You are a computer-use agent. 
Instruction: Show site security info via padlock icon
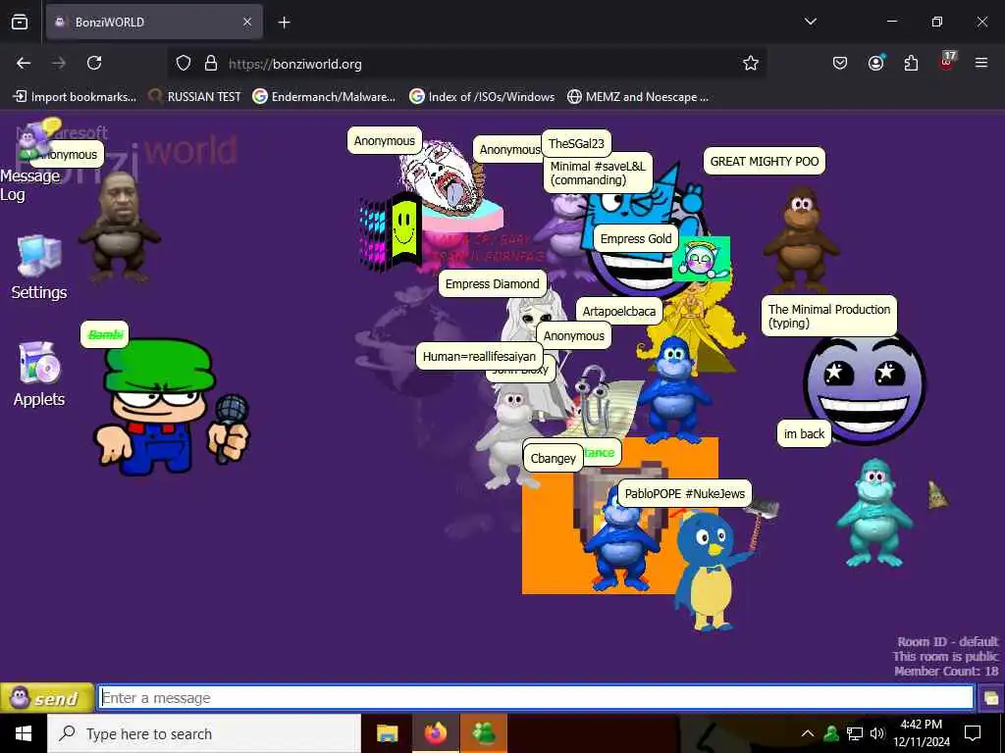coord(211,64)
